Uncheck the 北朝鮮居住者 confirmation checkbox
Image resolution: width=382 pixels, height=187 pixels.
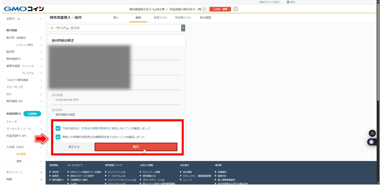(58, 137)
